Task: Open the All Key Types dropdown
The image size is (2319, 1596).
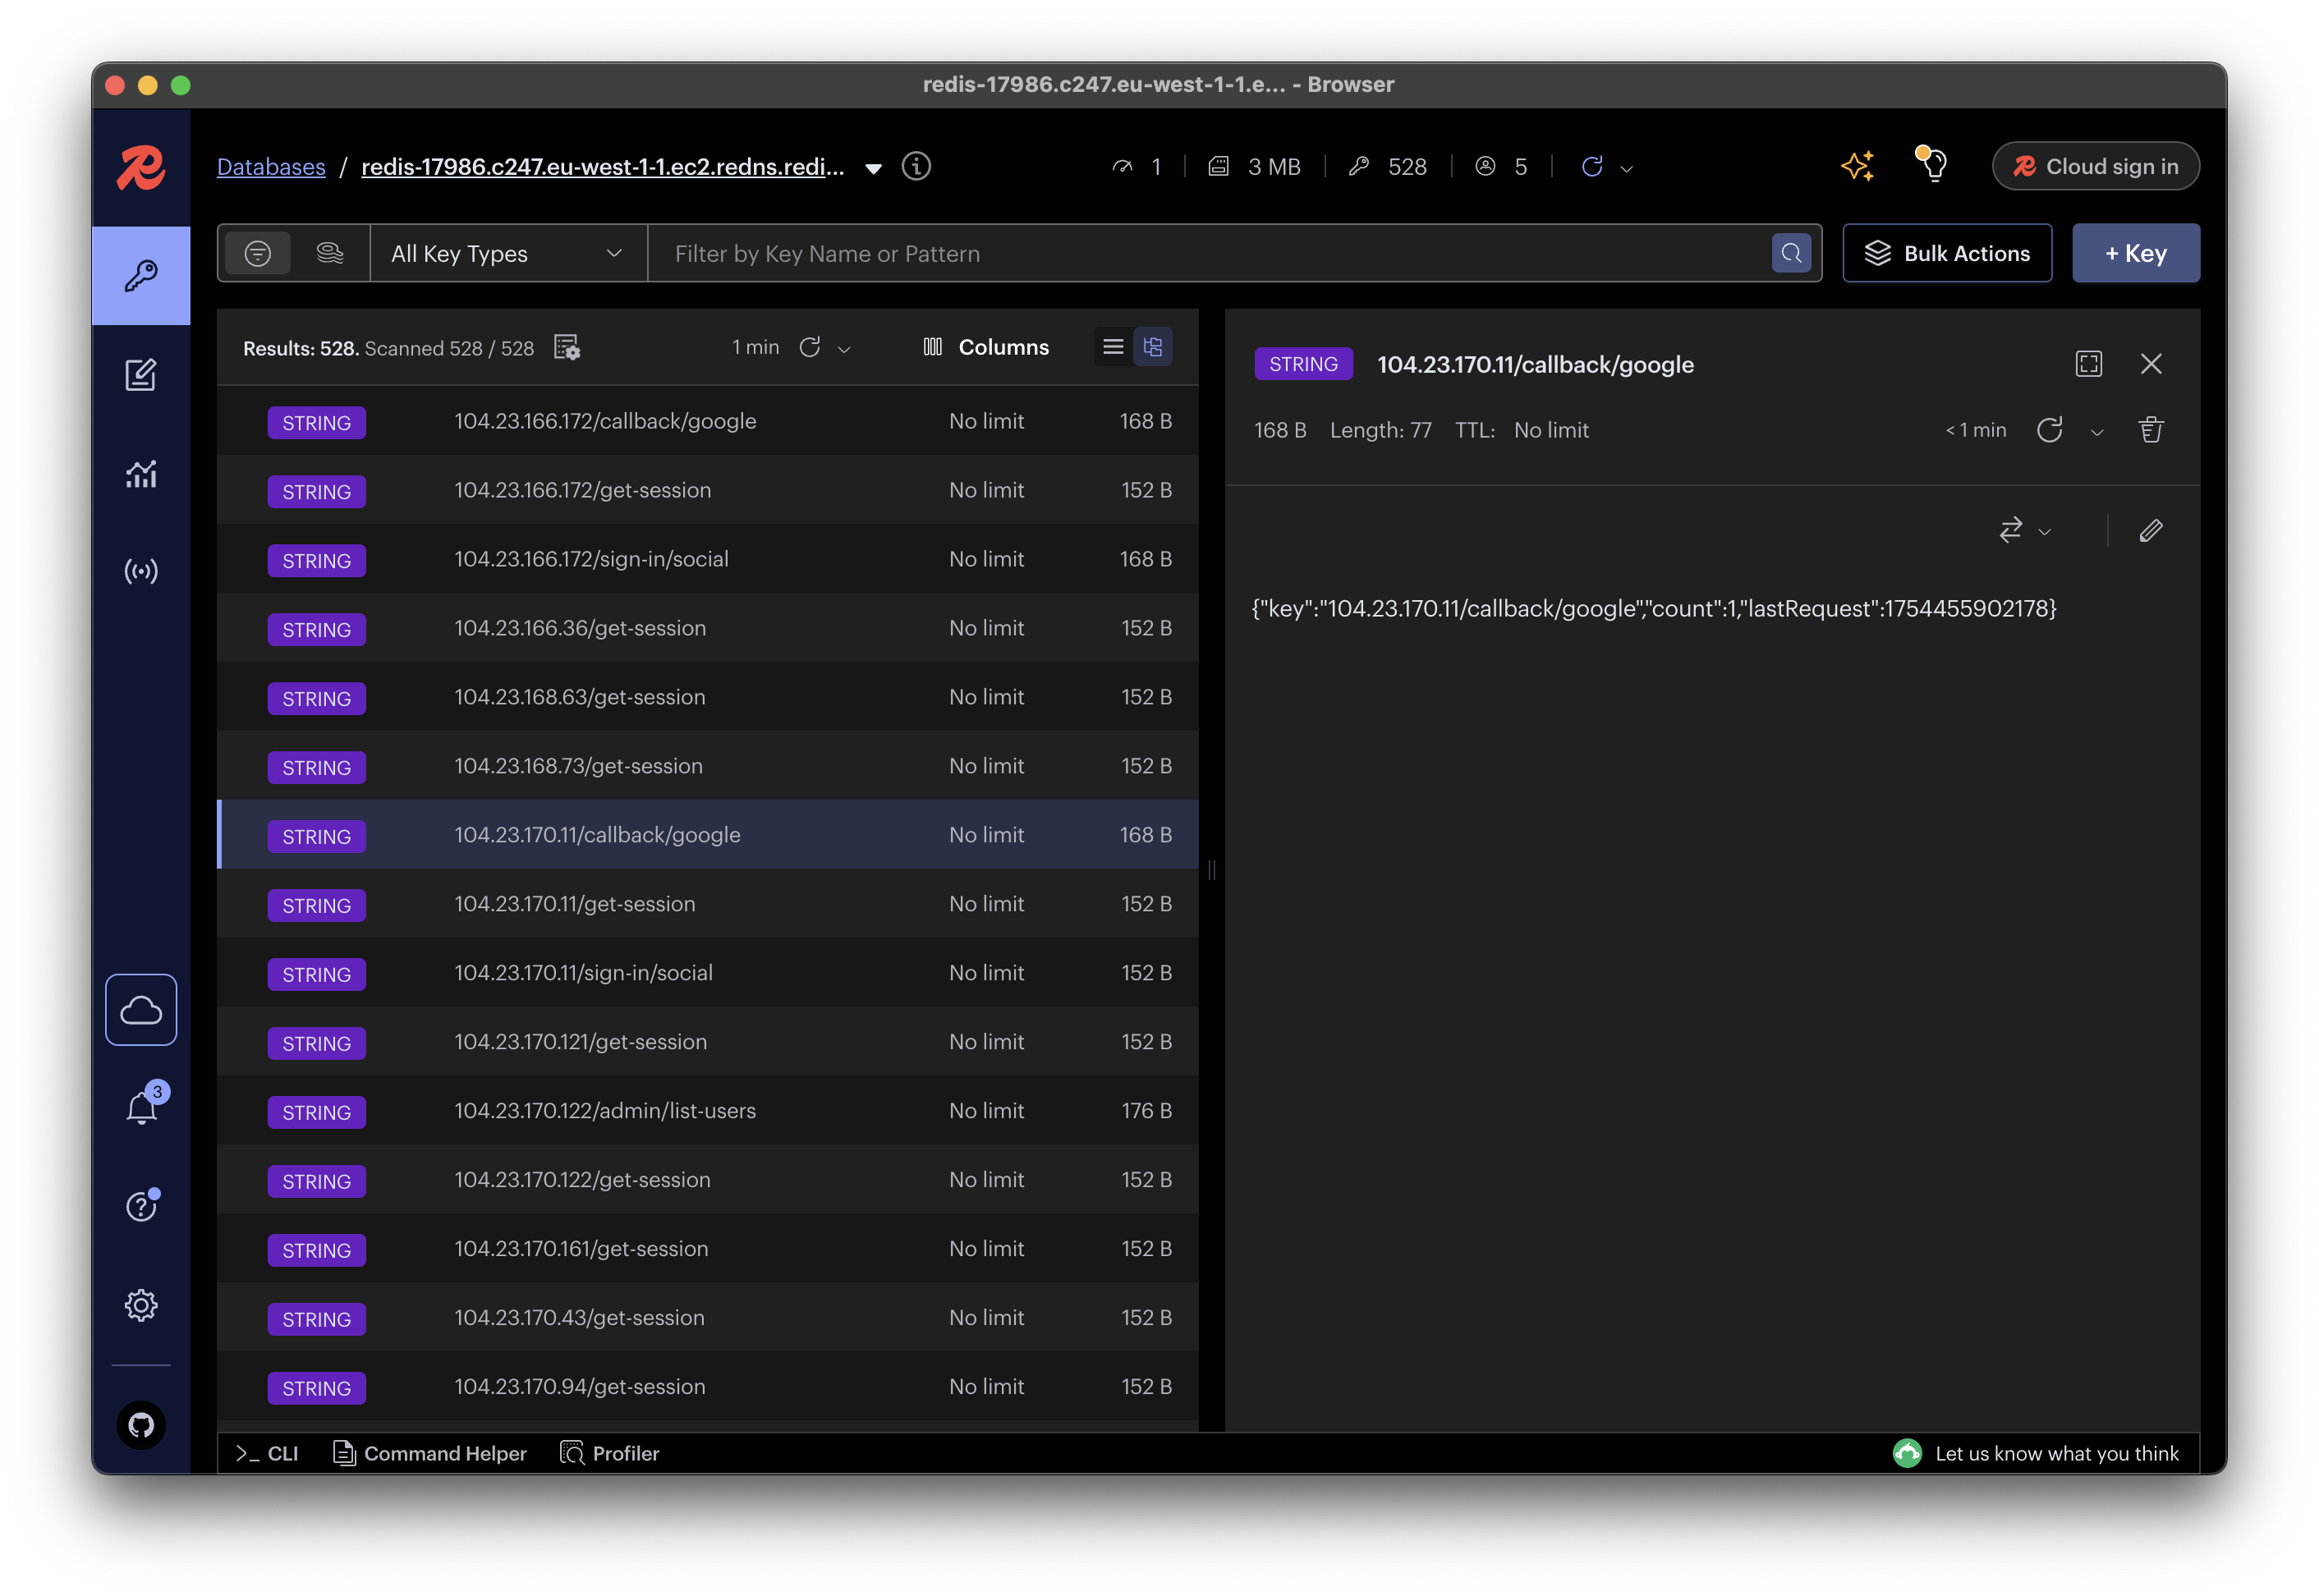Action: click(508, 253)
